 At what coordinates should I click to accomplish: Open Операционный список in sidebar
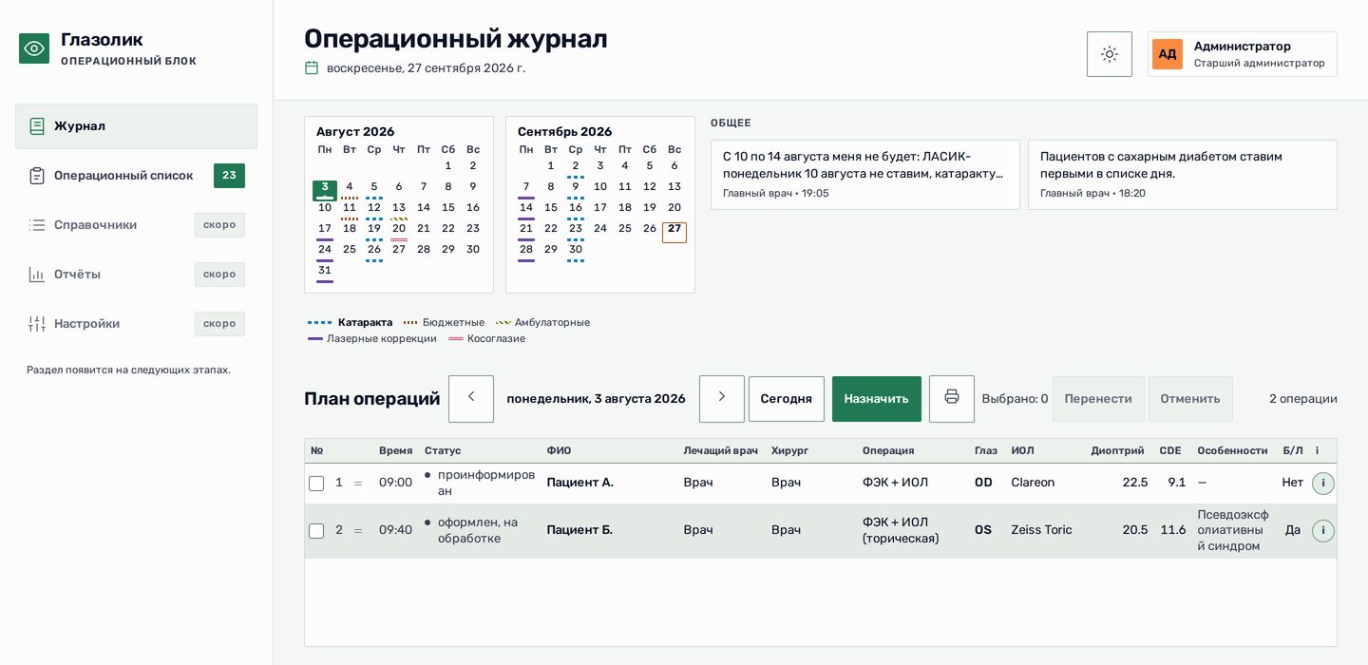pyautogui.click(x=136, y=176)
